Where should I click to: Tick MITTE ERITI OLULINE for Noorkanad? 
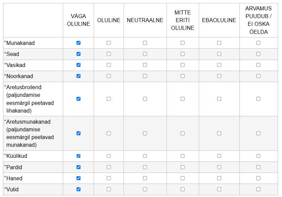click(x=183, y=76)
